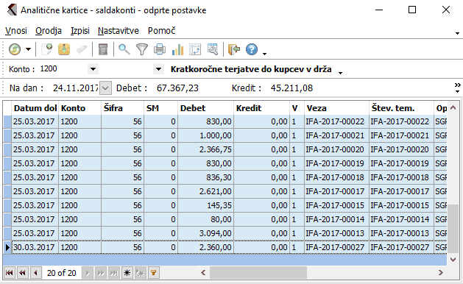Click the blue help question mark icon
463x284 pixels.
[252, 49]
